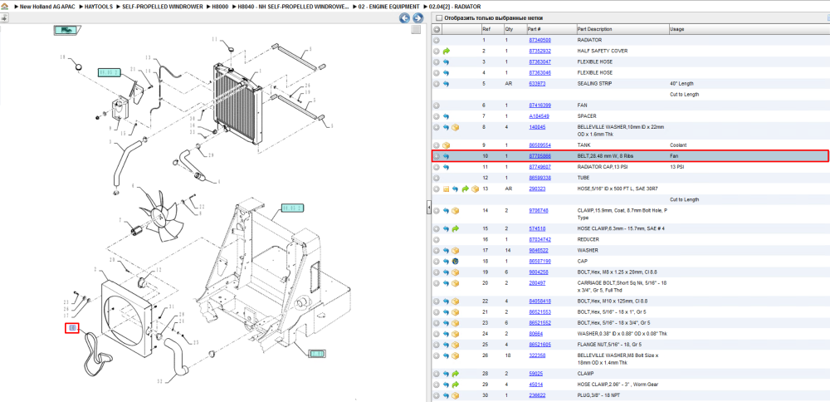This screenshot has height=402, width=830.
Task: Enable the 'Отобразить только выбранные метки' checkbox
Action: tap(438, 18)
